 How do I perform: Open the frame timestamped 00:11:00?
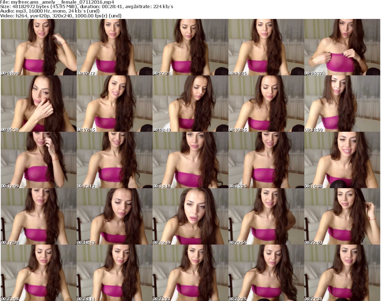pyautogui.click(x=342, y=104)
